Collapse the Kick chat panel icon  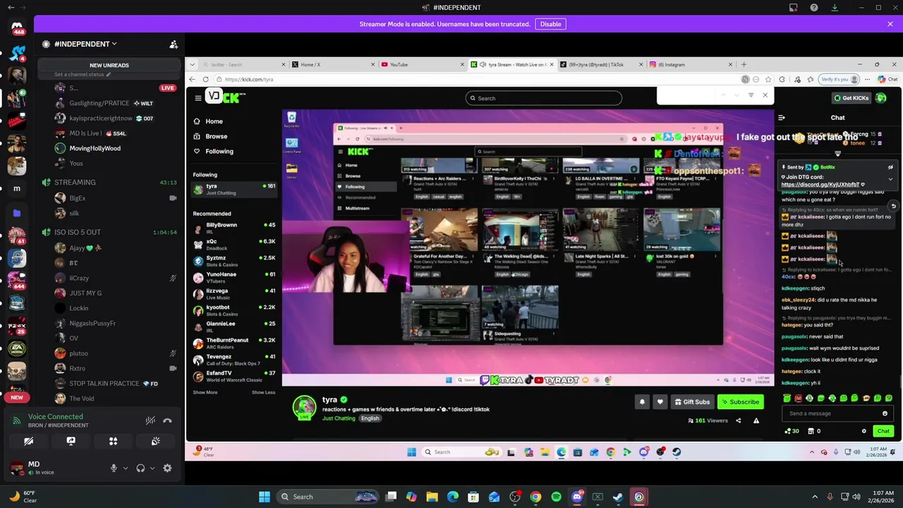[781, 118]
